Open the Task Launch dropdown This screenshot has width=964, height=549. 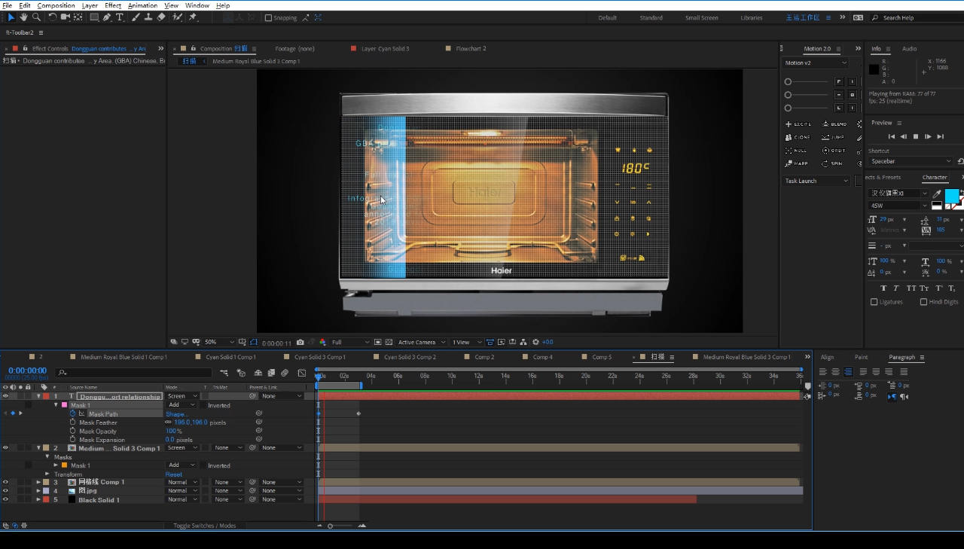pyautogui.click(x=816, y=181)
